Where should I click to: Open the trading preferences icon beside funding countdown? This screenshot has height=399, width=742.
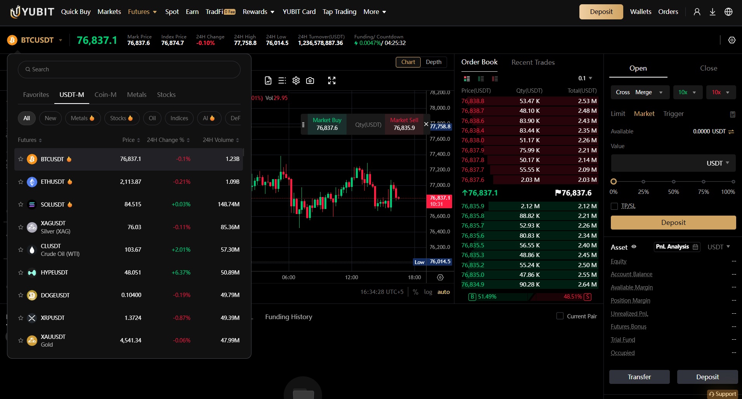click(732, 40)
